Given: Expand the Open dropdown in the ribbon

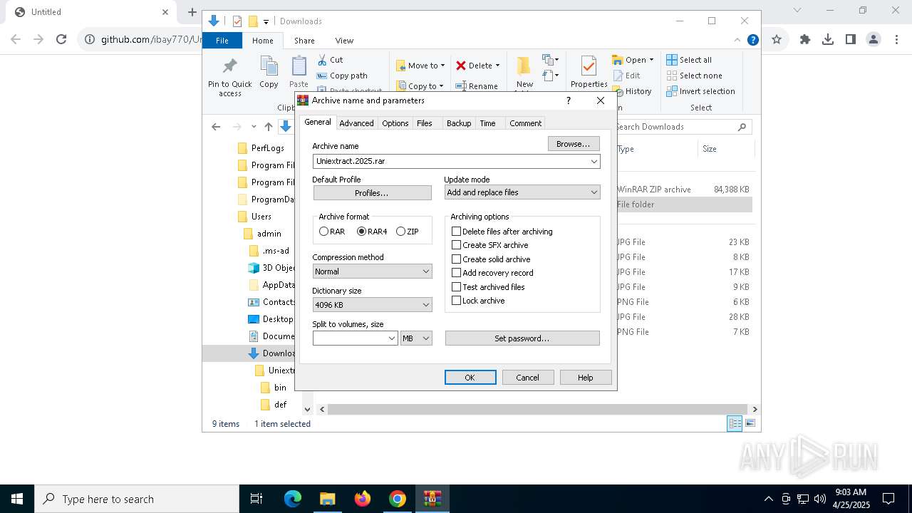Looking at the screenshot, I should (651, 60).
